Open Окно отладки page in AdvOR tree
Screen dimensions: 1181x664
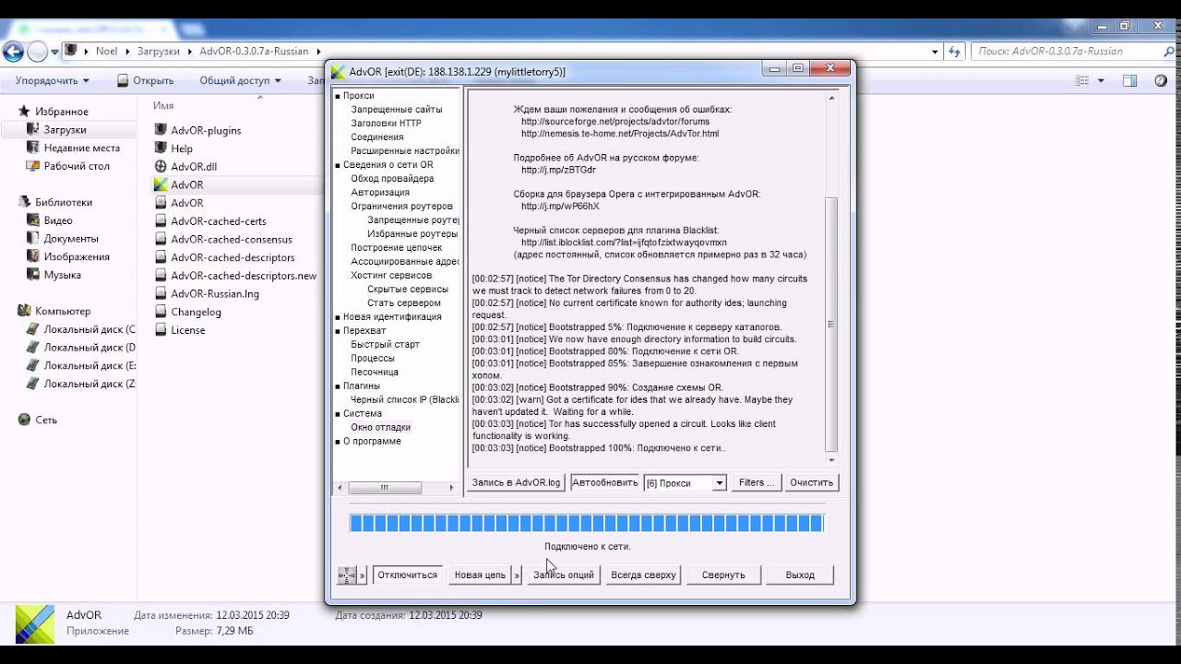(x=380, y=427)
